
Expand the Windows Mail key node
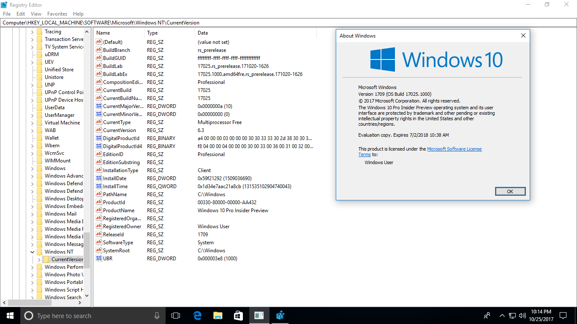coord(33,214)
